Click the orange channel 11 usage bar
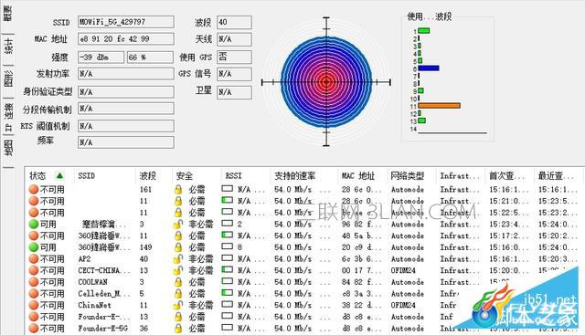 (x=439, y=106)
